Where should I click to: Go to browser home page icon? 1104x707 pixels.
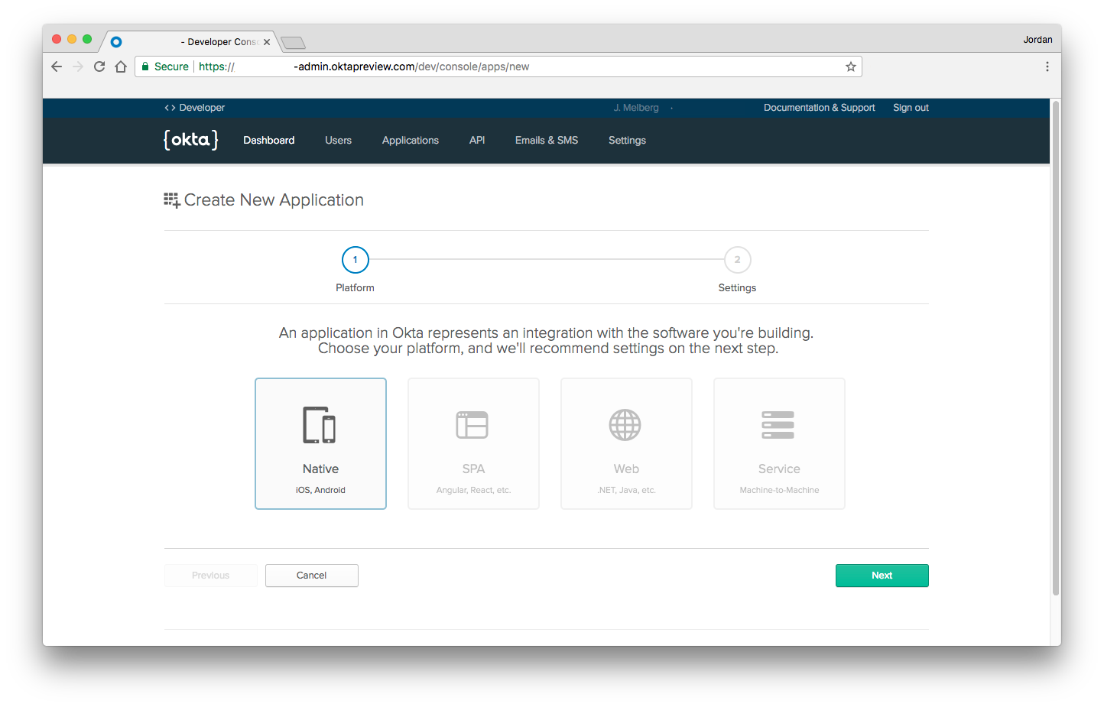click(121, 66)
